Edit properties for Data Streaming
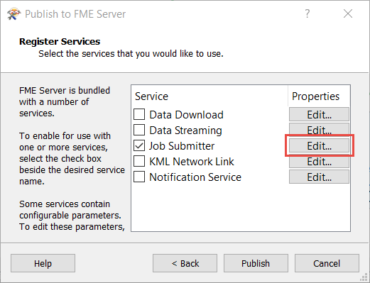The height and width of the screenshot is (283, 370). 319,130
